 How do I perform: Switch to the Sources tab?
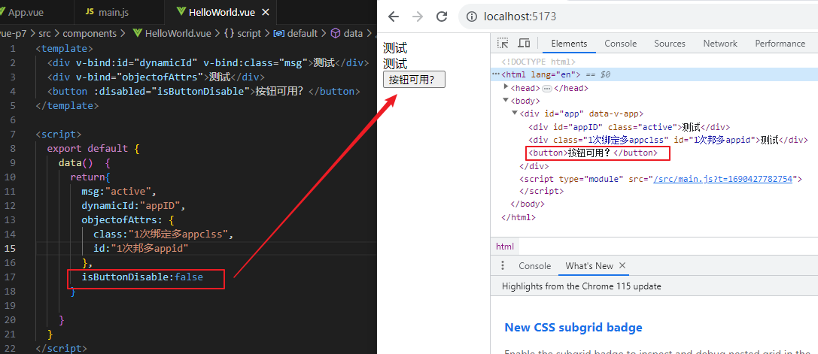click(x=670, y=44)
